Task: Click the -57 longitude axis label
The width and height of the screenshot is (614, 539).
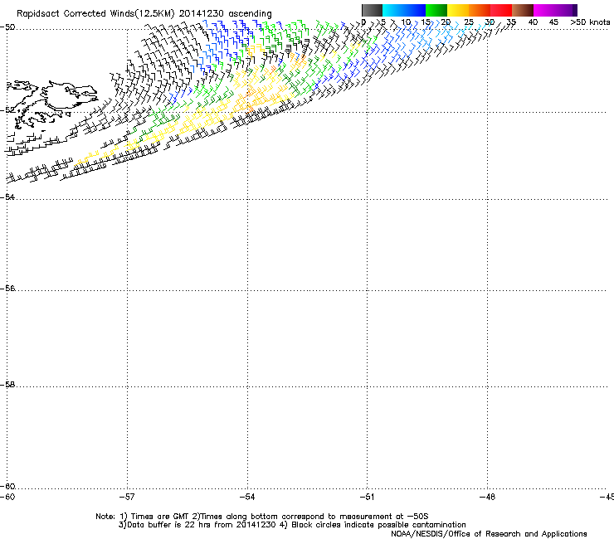Action: point(127,497)
